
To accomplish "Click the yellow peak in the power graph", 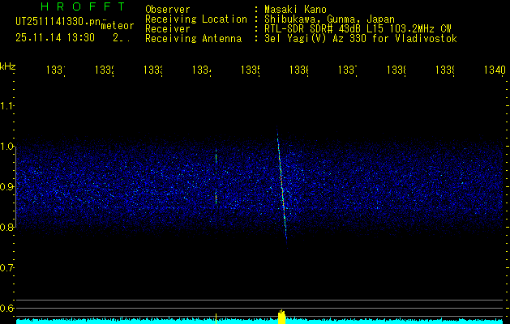I will (x=281, y=316).
